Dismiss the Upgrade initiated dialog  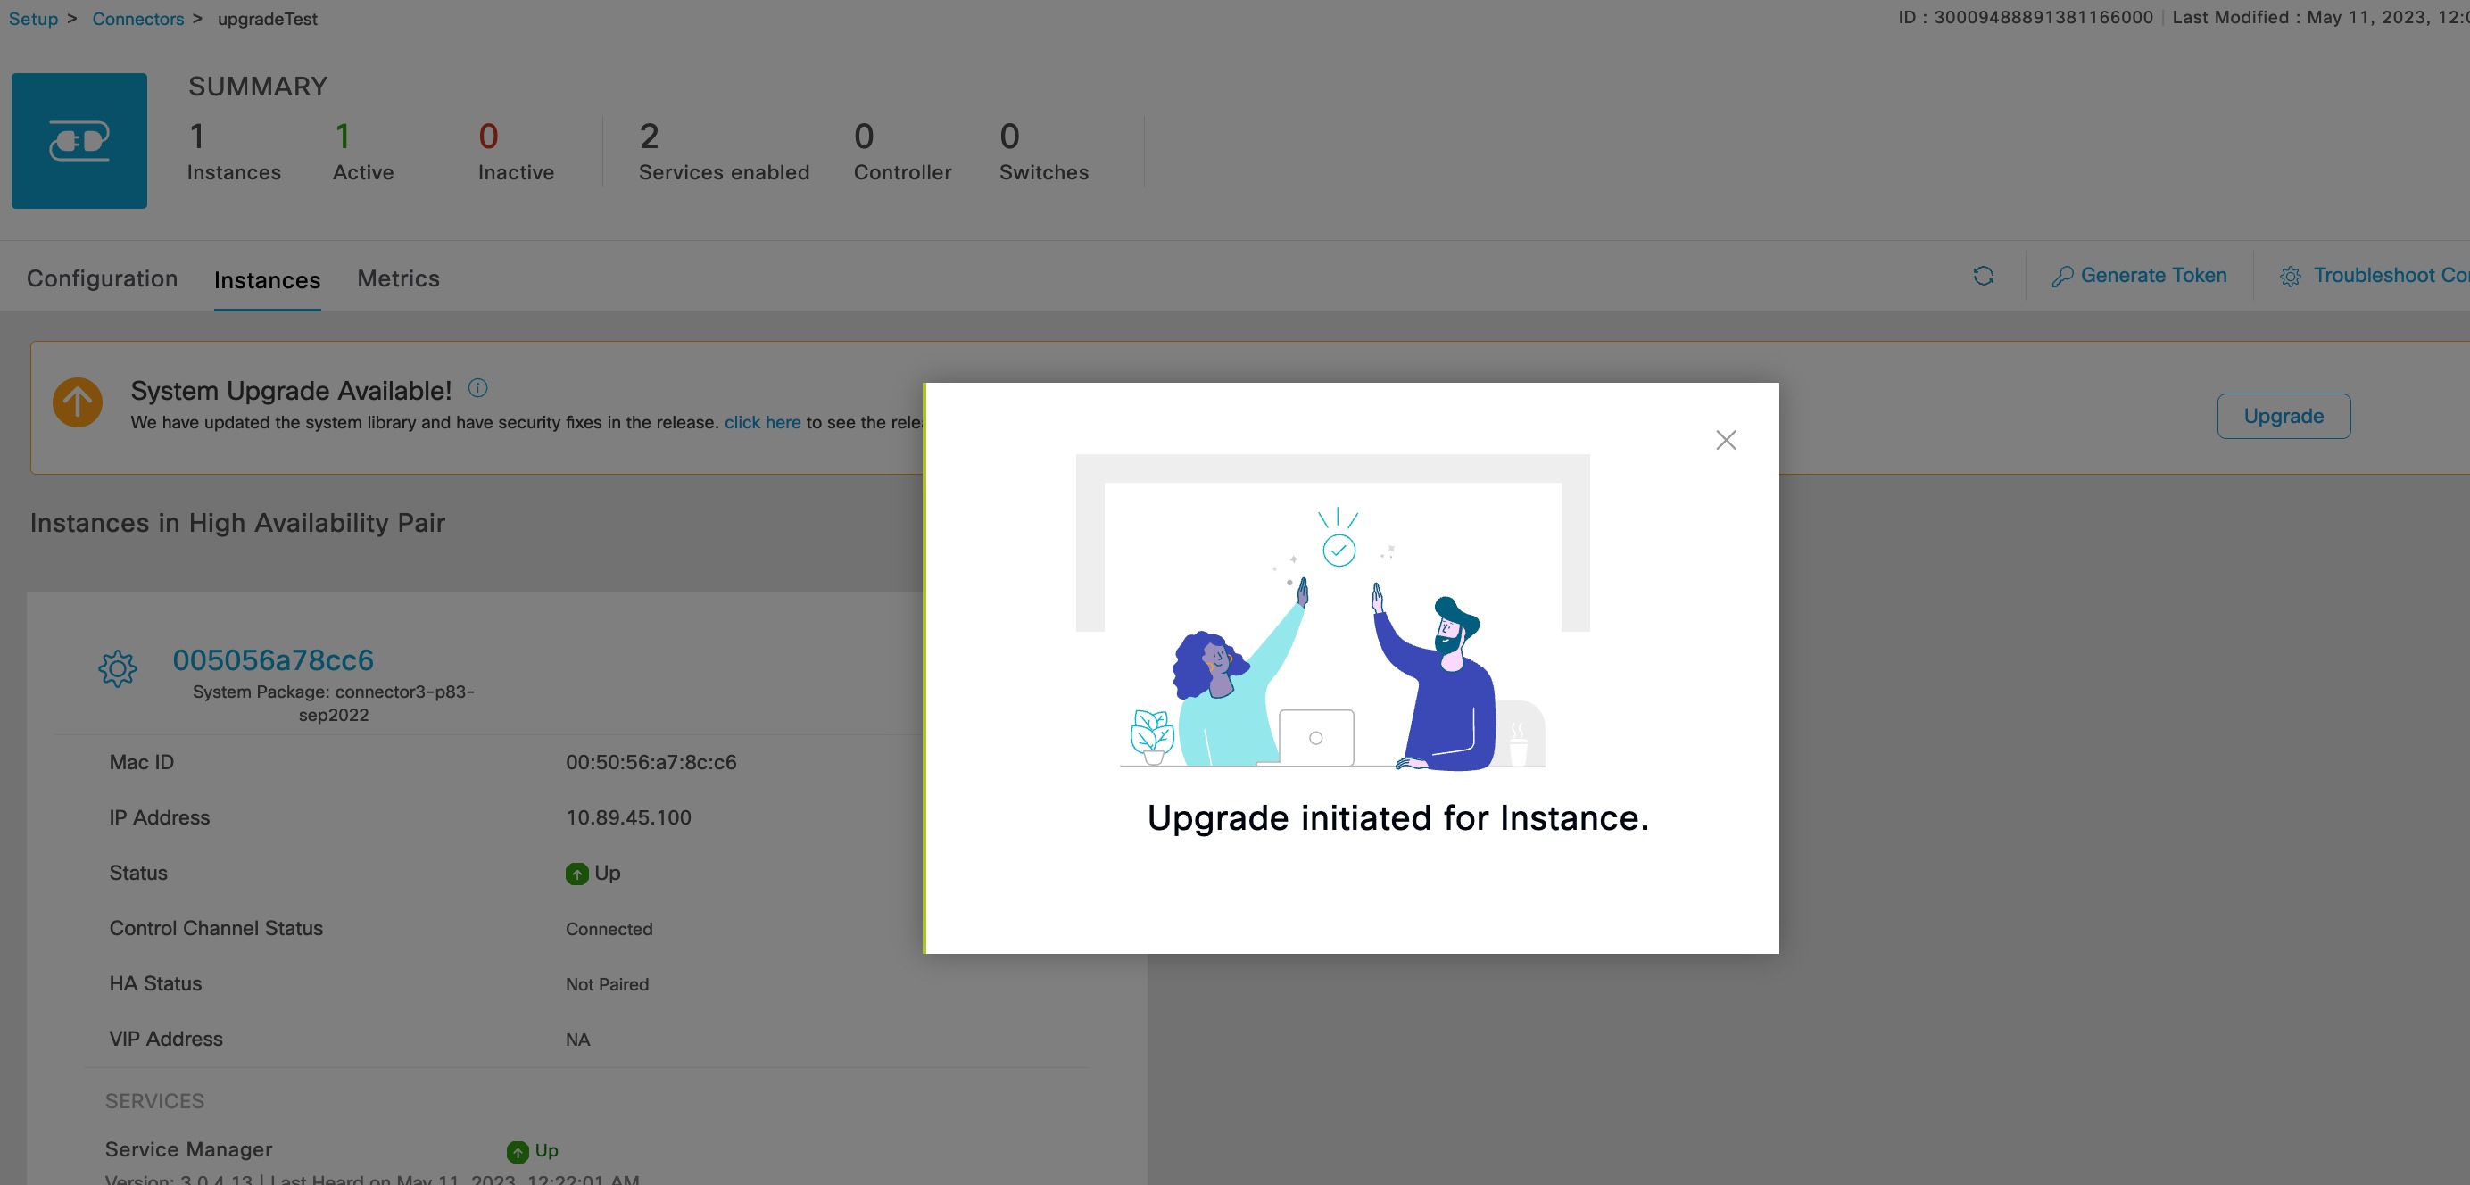click(x=1726, y=440)
